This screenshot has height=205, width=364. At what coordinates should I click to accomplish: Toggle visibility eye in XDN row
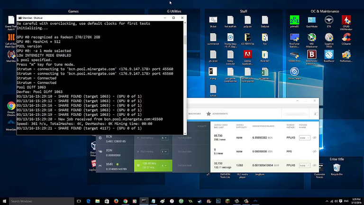(x=315, y=151)
